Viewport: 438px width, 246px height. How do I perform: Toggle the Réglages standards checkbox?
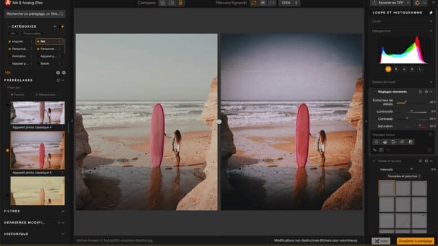point(374,91)
